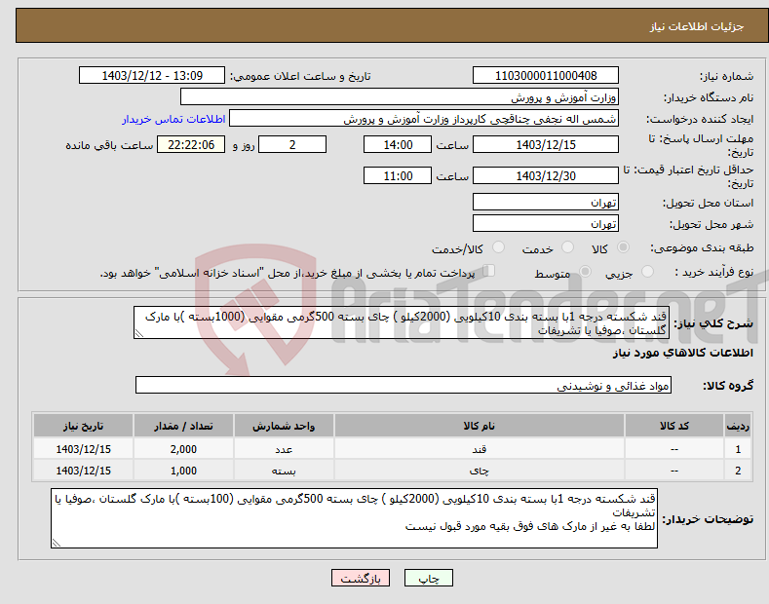Click the شهر محل تحویل field تهران
Image resolution: width=769 pixels, height=604 pixels.
(x=546, y=223)
